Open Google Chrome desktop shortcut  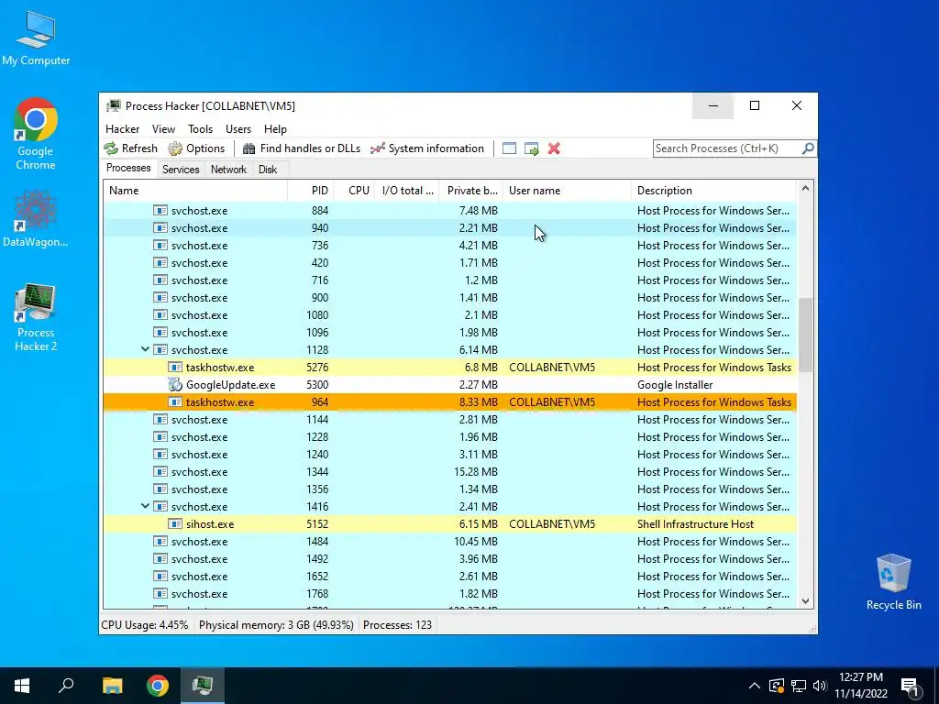point(36,134)
